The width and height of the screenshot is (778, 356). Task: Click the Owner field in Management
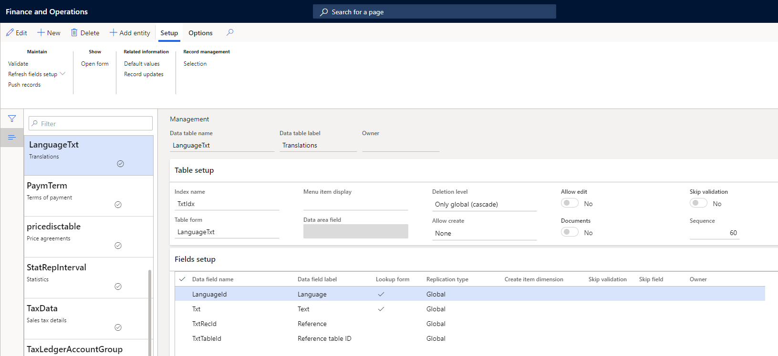tap(401, 145)
